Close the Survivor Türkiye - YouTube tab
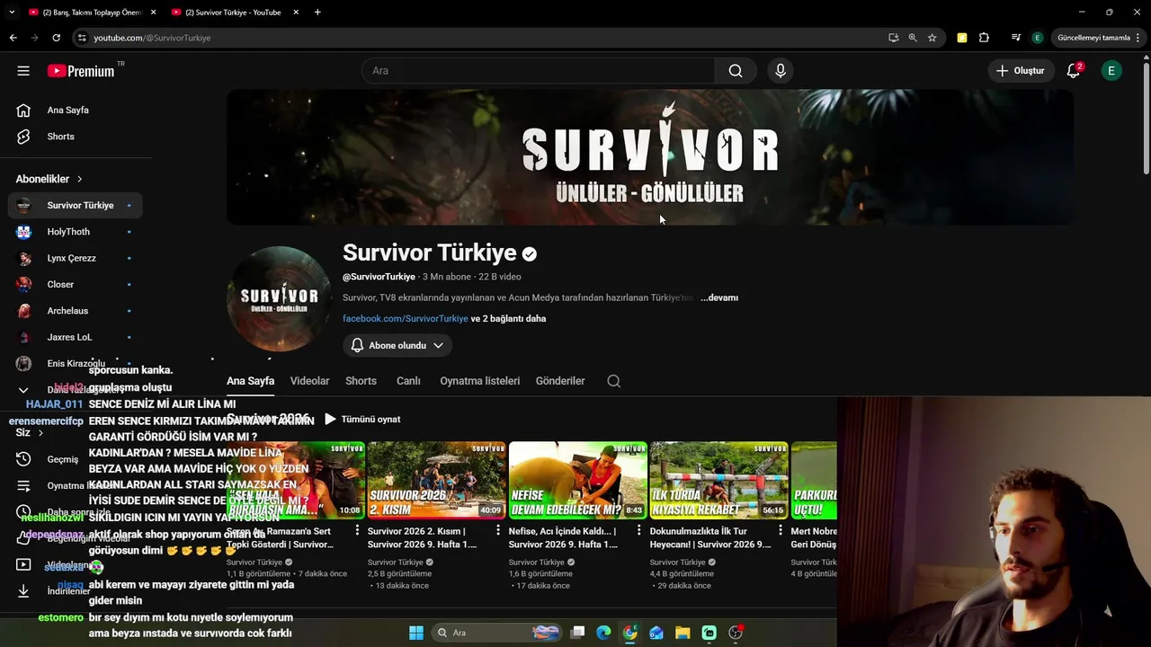Viewport: 1151px width, 647px height. (296, 13)
